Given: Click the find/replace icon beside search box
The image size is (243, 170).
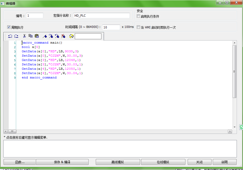Looking at the screenshot, I should (x=71, y=36).
